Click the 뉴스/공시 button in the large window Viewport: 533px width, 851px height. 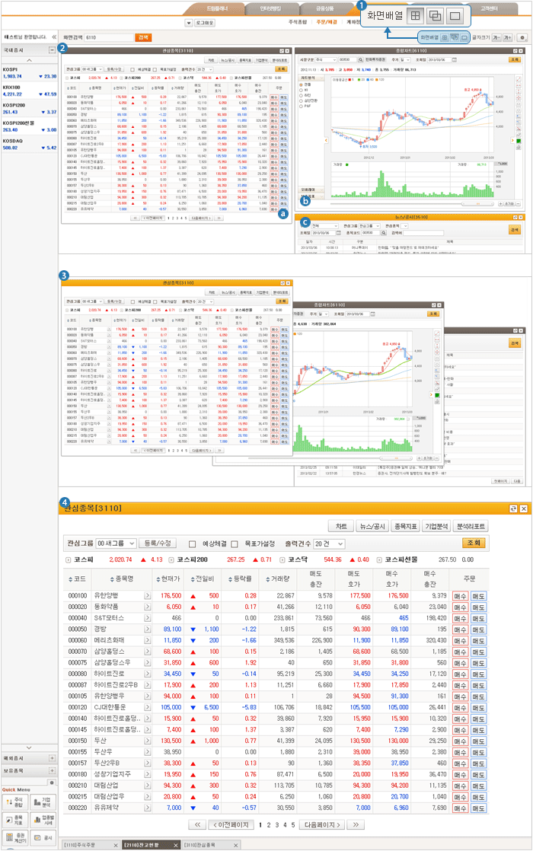tap(372, 526)
